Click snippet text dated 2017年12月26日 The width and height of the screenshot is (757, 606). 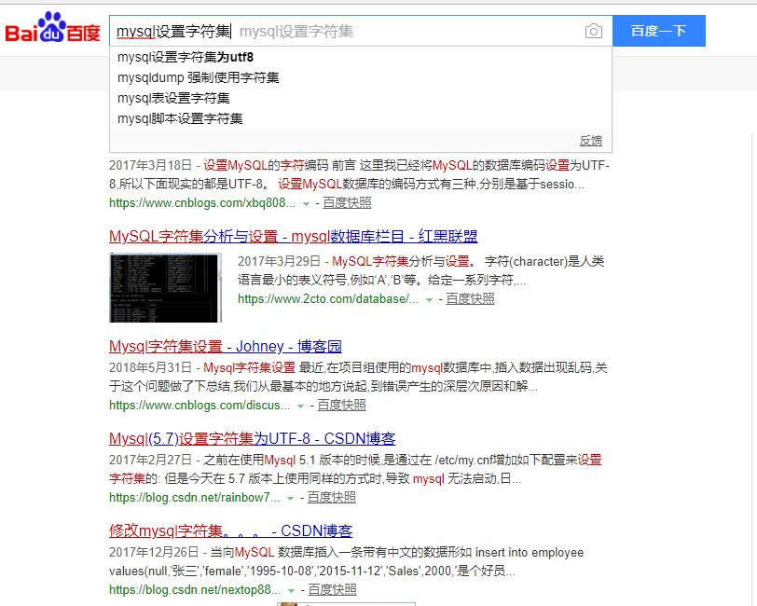pos(346,561)
